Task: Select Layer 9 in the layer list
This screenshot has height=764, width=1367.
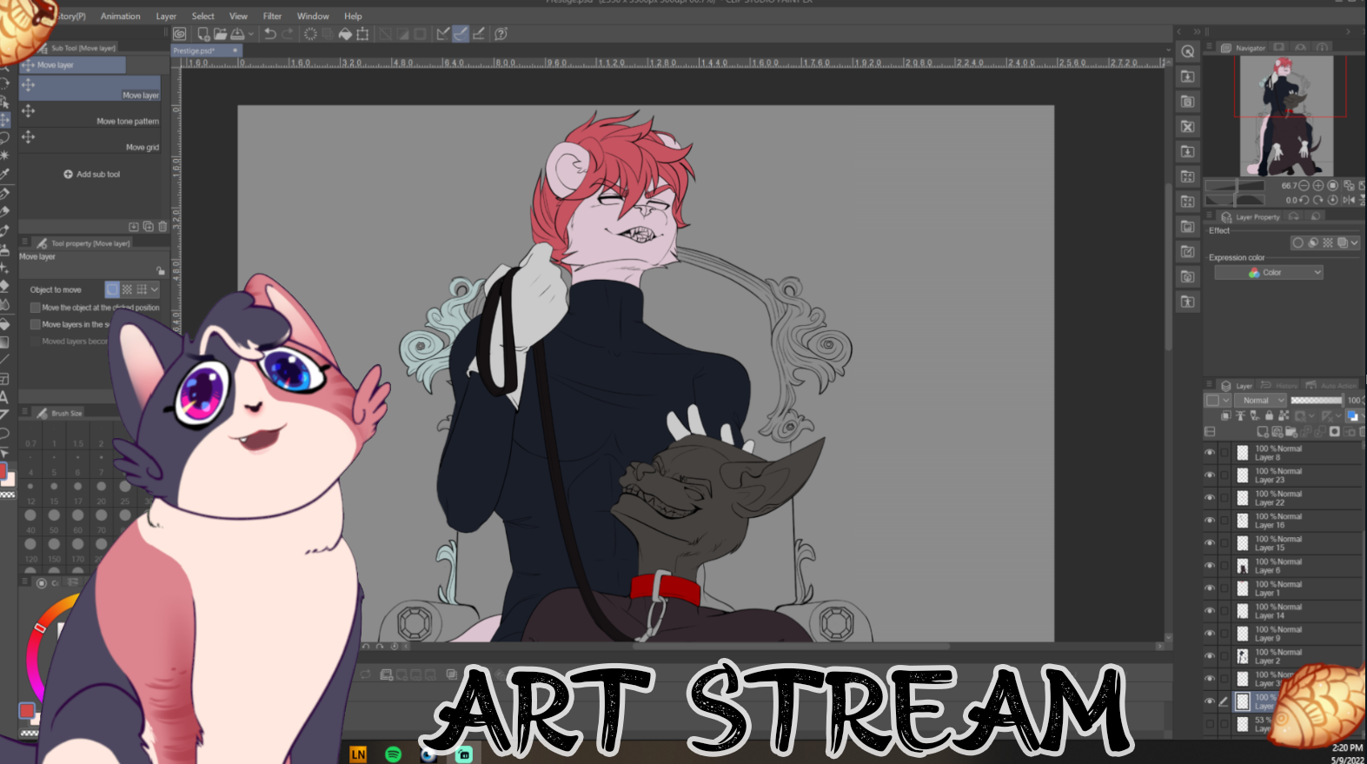Action: (x=1297, y=634)
